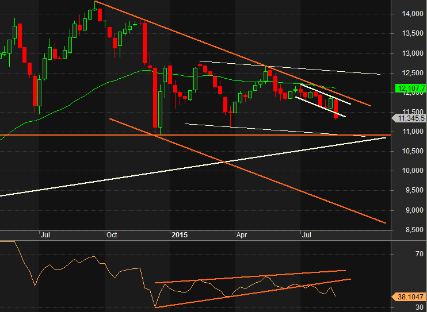The width and height of the screenshot is (427, 312).
Task: Click the 30 level label in indicator pane
Action: (420, 307)
